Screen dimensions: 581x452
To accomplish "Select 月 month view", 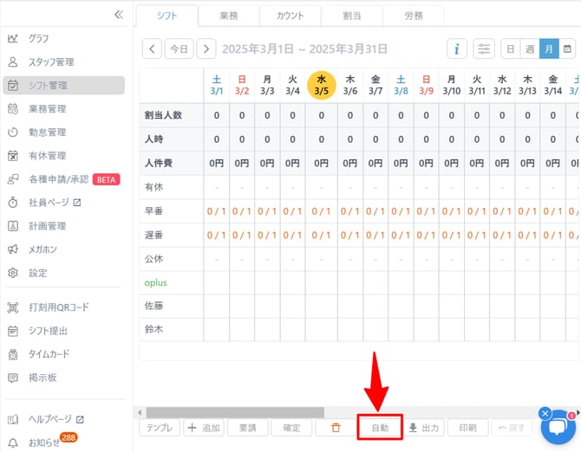I will point(549,48).
